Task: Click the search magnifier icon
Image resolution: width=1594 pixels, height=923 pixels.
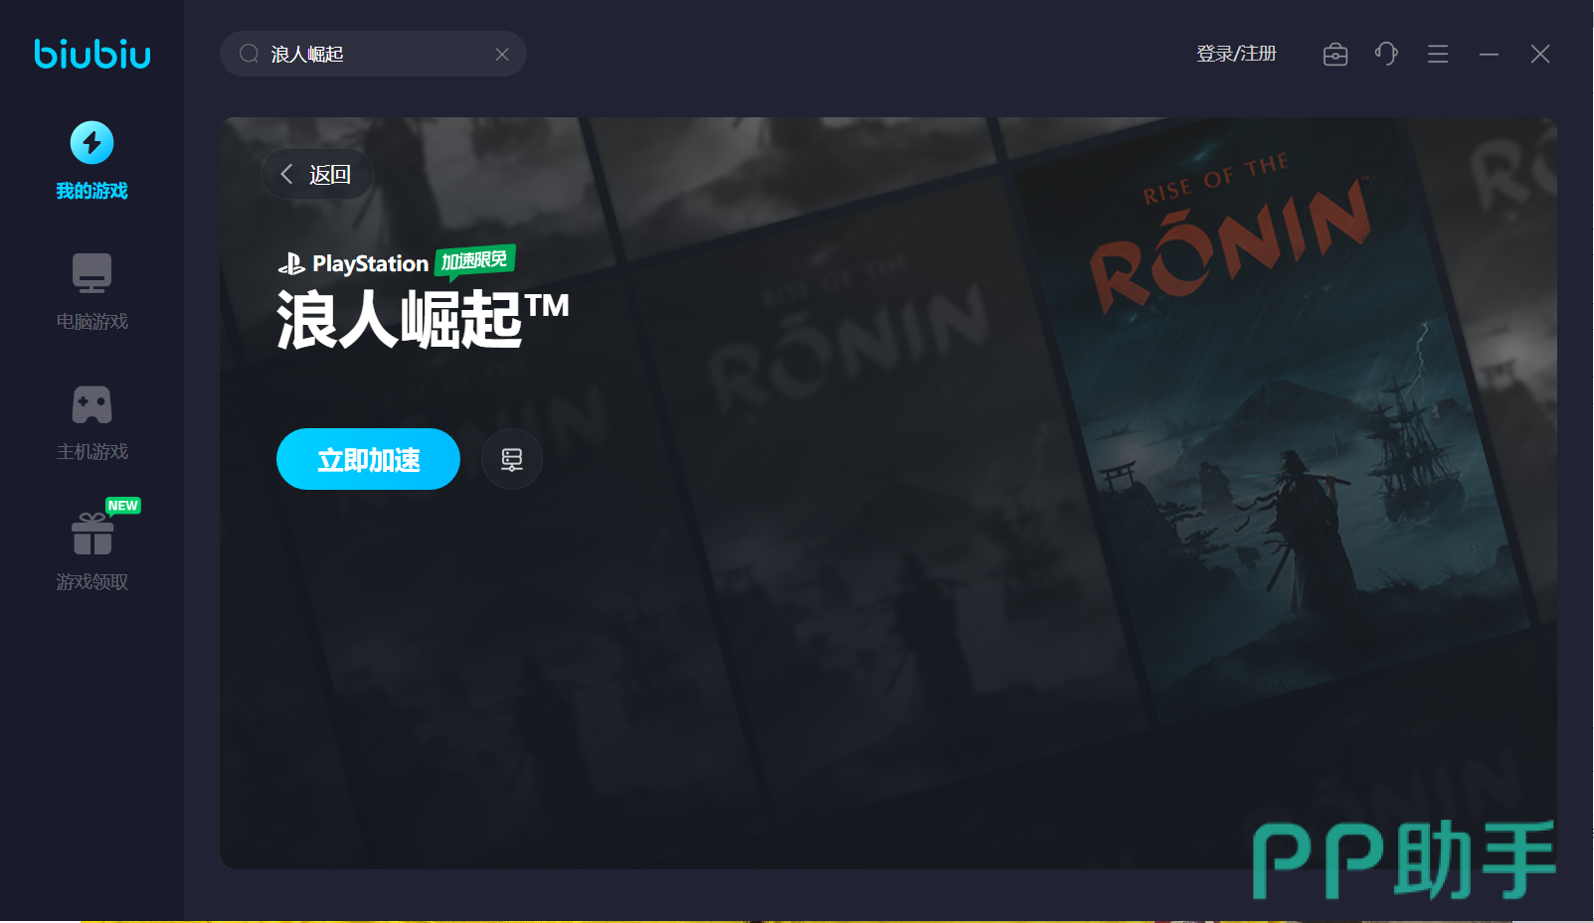Action: pos(249,54)
